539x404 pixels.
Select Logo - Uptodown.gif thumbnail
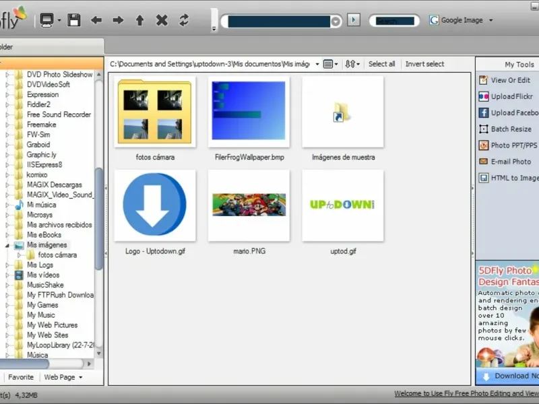(x=155, y=205)
